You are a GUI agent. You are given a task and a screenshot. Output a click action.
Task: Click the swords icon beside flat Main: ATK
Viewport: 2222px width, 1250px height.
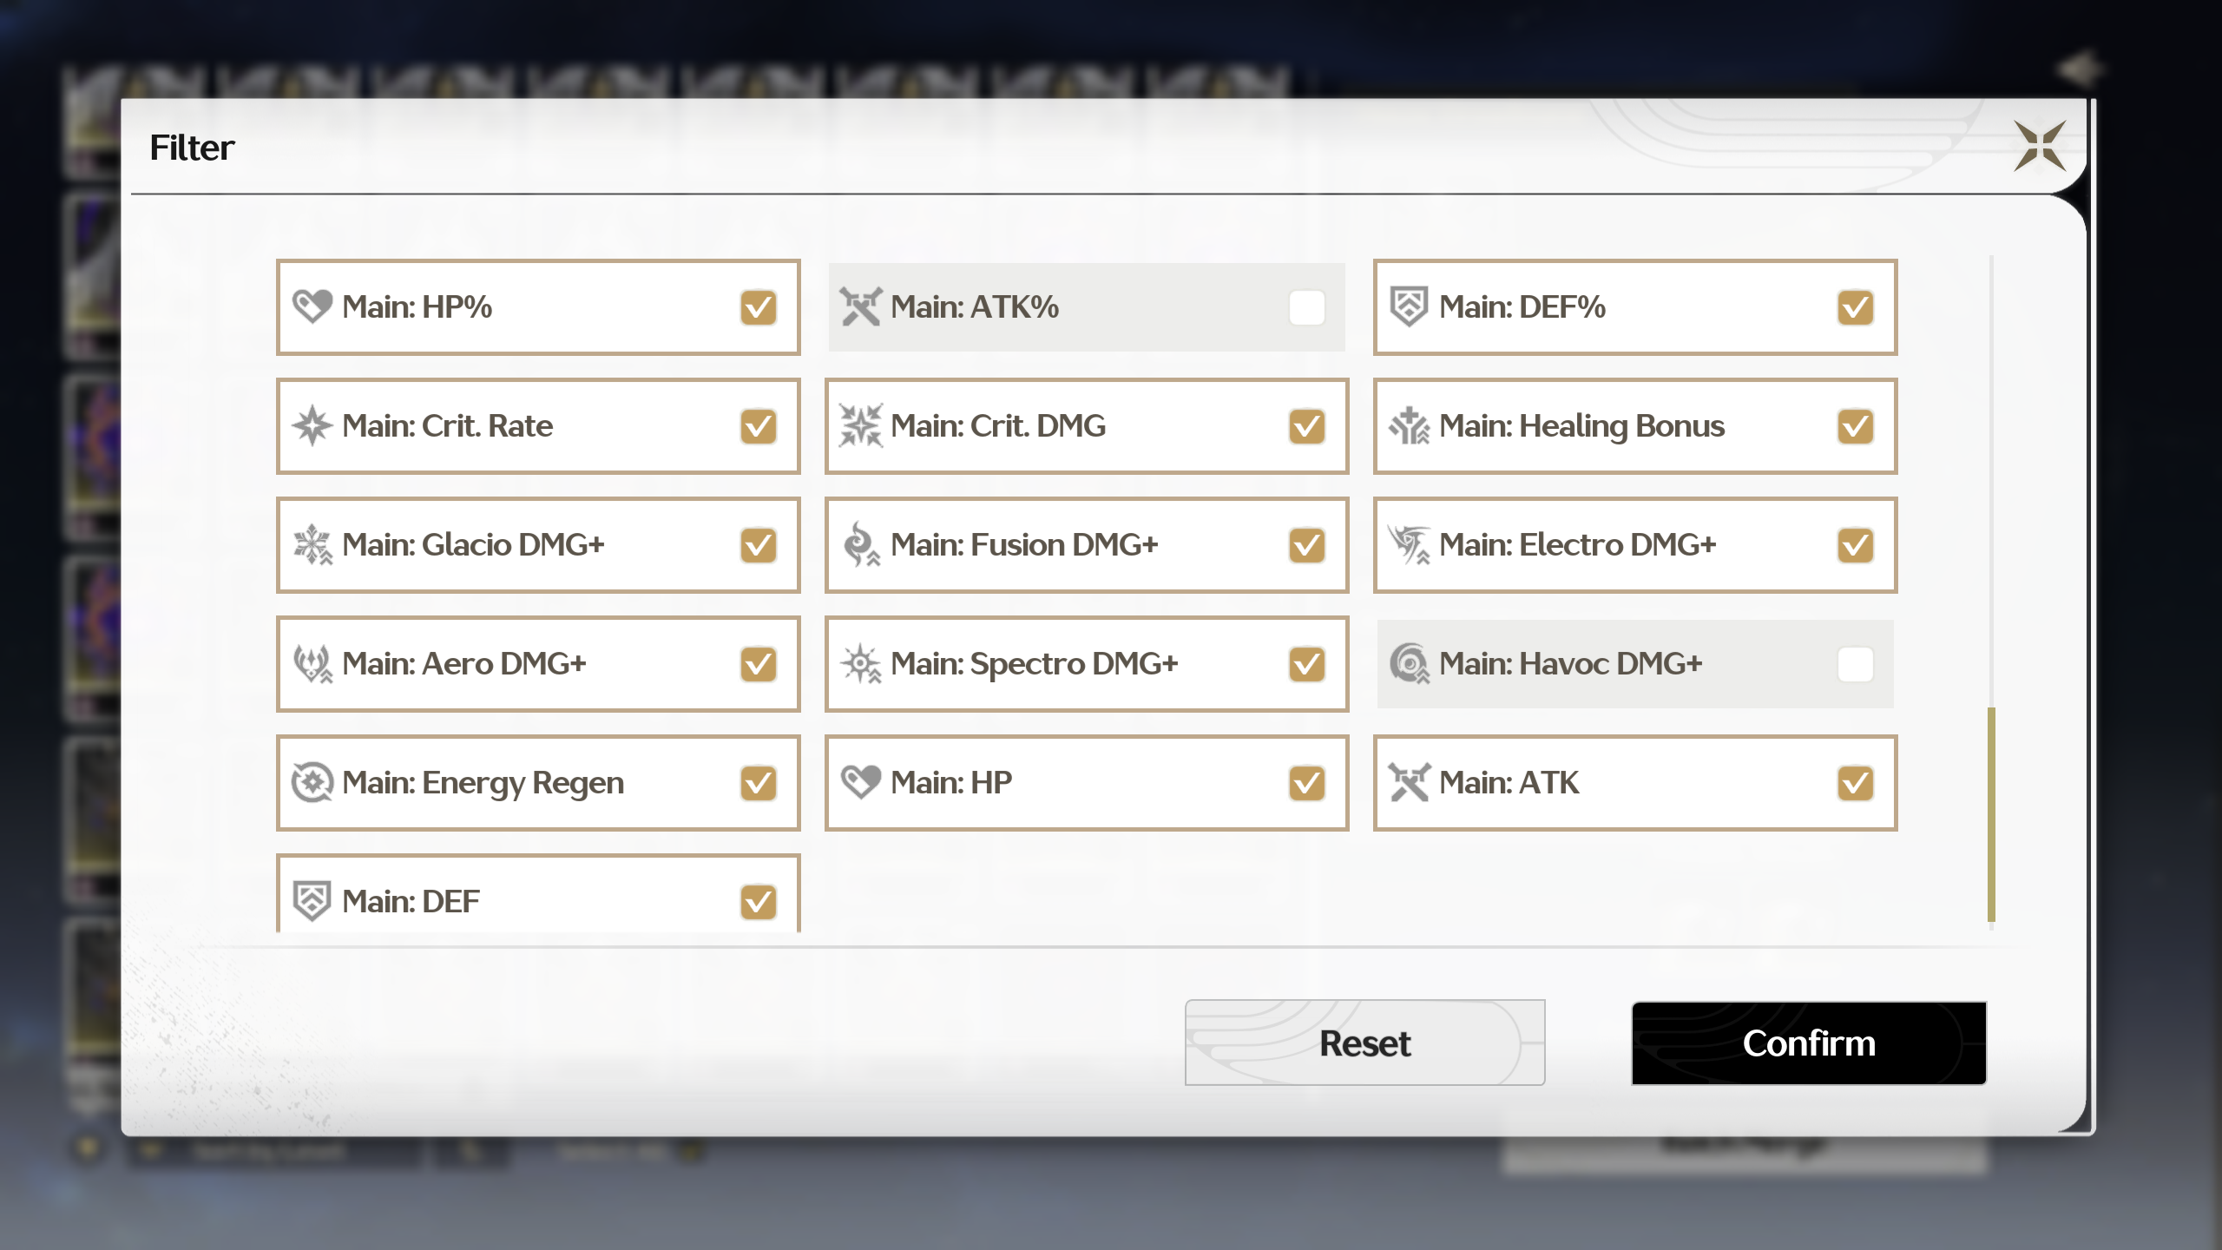(1409, 782)
